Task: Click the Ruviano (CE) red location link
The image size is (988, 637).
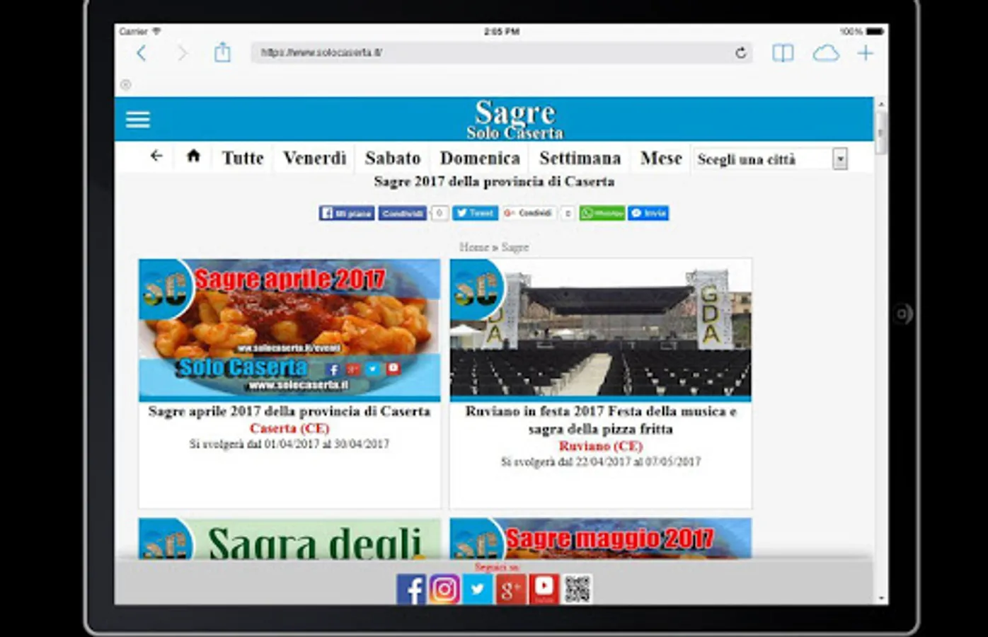Action: point(601,446)
